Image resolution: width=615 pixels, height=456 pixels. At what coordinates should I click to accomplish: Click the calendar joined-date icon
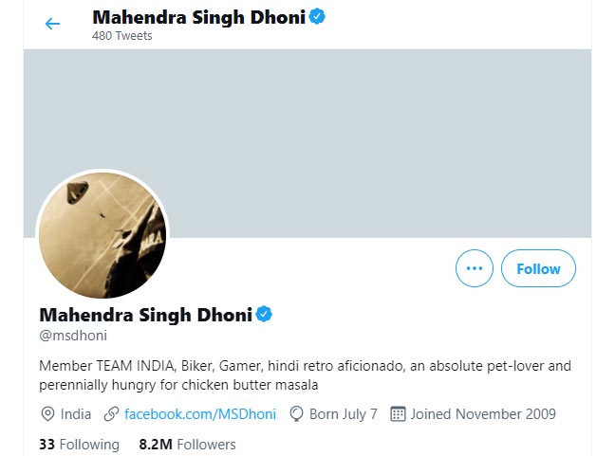398,414
